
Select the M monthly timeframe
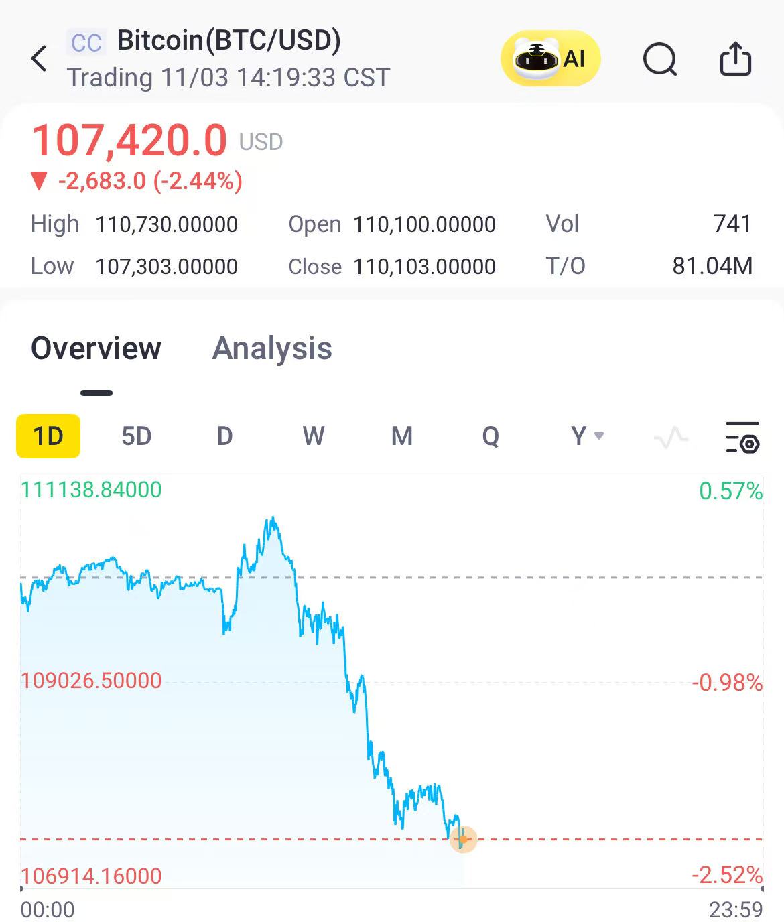(401, 436)
